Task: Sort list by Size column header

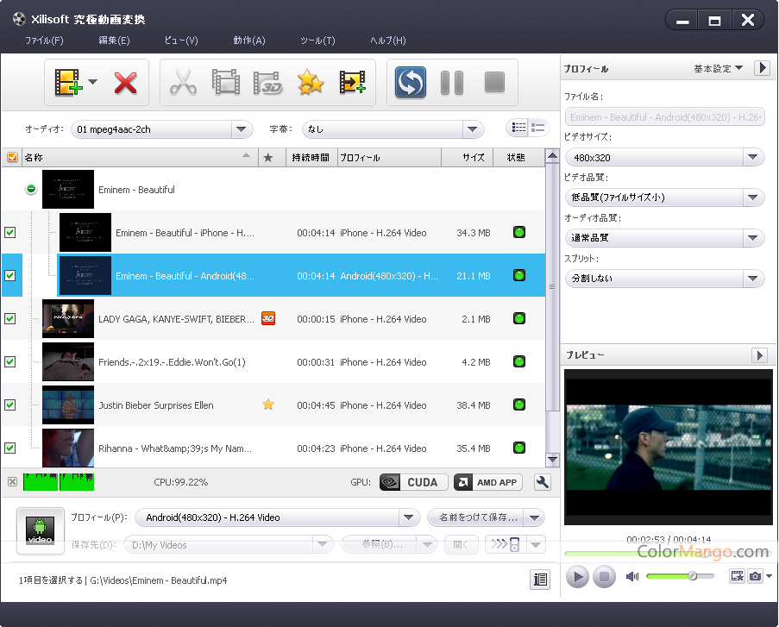Action: point(467,158)
